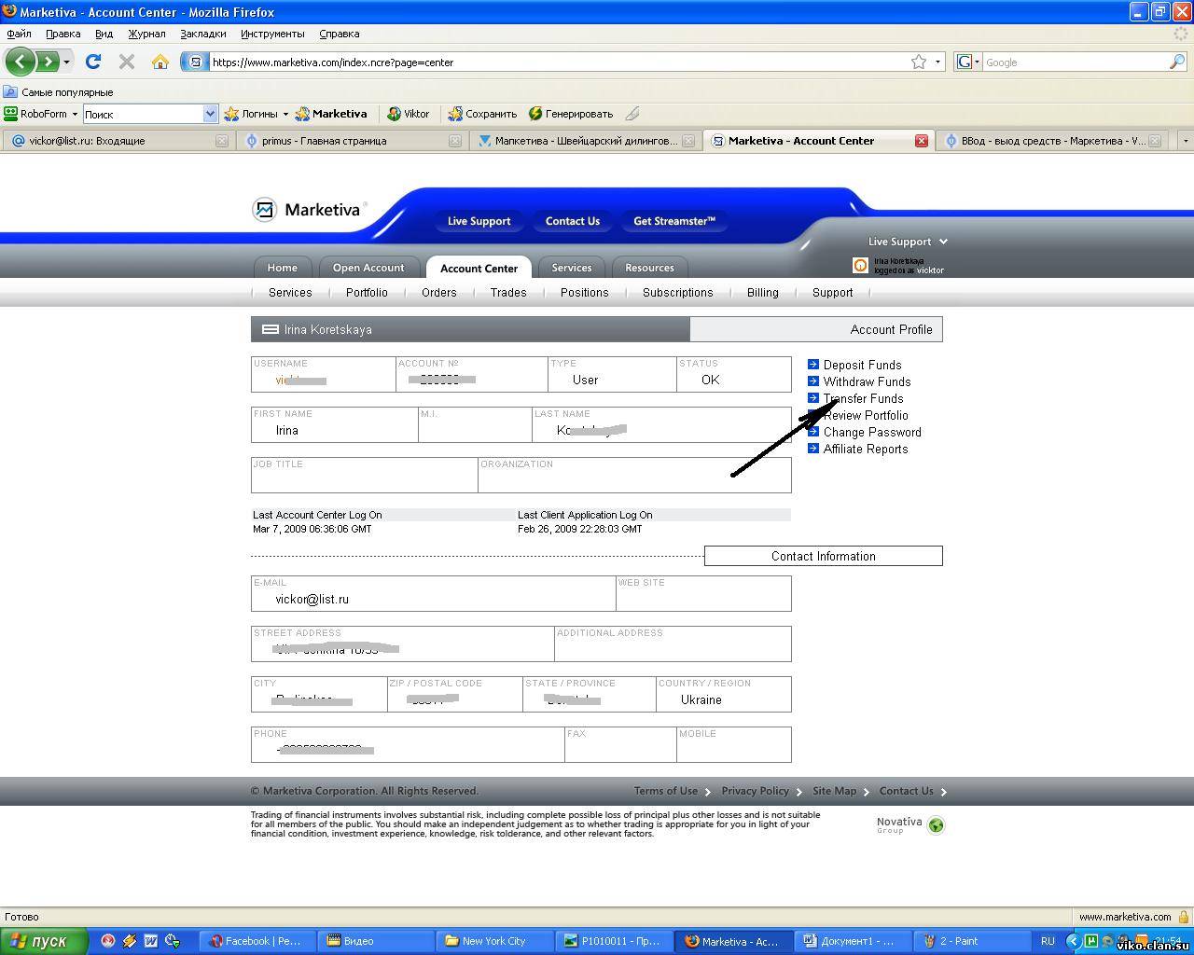Image resolution: width=1194 pixels, height=955 pixels.
Task: Click Review Portfolio link
Action: (866, 415)
